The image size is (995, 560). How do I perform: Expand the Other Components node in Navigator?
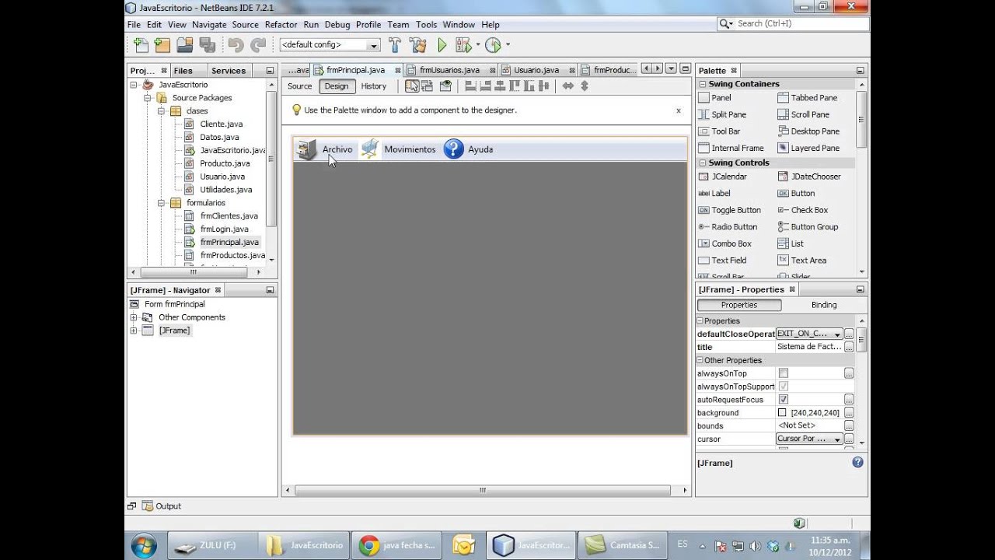(x=134, y=317)
